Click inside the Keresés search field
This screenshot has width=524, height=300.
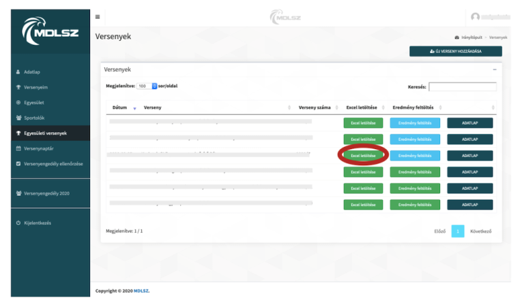463,87
